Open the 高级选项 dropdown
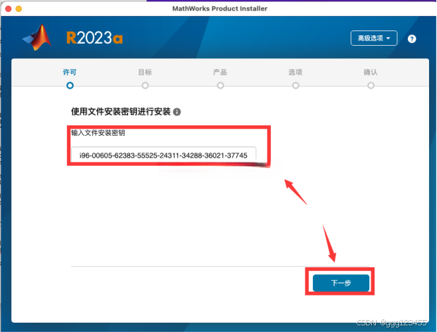Viewport: 437px width, 332px height. [x=374, y=38]
